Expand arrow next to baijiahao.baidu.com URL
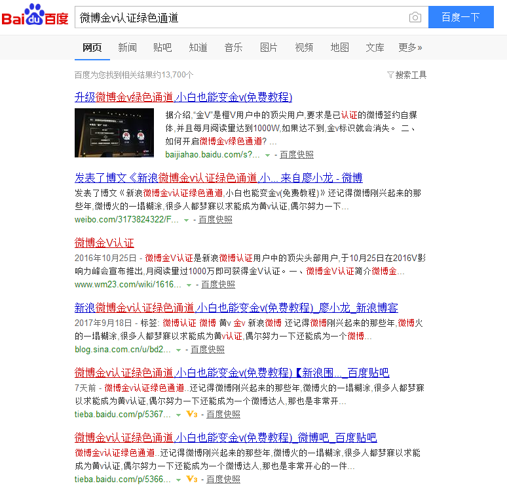 tap(267, 155)
